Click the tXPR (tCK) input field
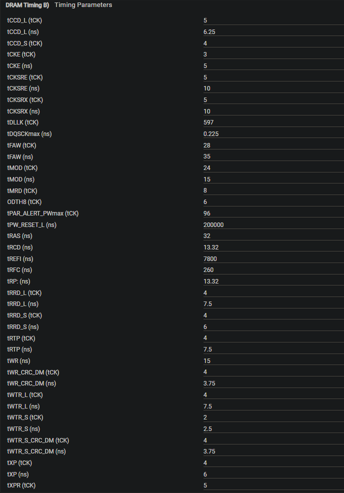The height and width of the screenshot is (493, 344). 273,485
